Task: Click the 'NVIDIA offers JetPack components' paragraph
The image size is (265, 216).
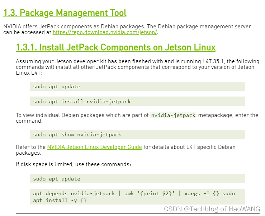Action: click(x=127, y=29)
